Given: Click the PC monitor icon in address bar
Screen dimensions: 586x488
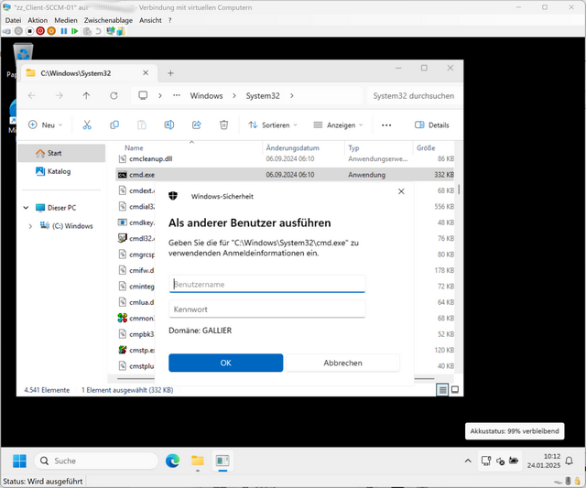Looking at the screenshot, I should tap(143, 95).
